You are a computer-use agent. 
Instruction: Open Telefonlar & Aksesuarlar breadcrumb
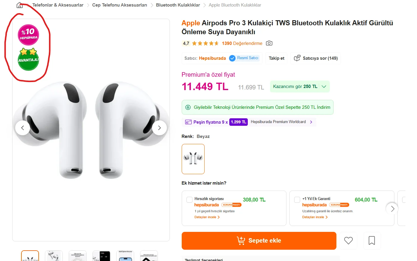pyautogui.click(x=58, y=5)
